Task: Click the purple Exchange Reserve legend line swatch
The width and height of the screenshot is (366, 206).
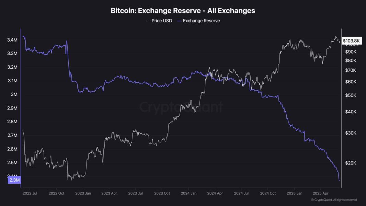Action: click(179, 21)
